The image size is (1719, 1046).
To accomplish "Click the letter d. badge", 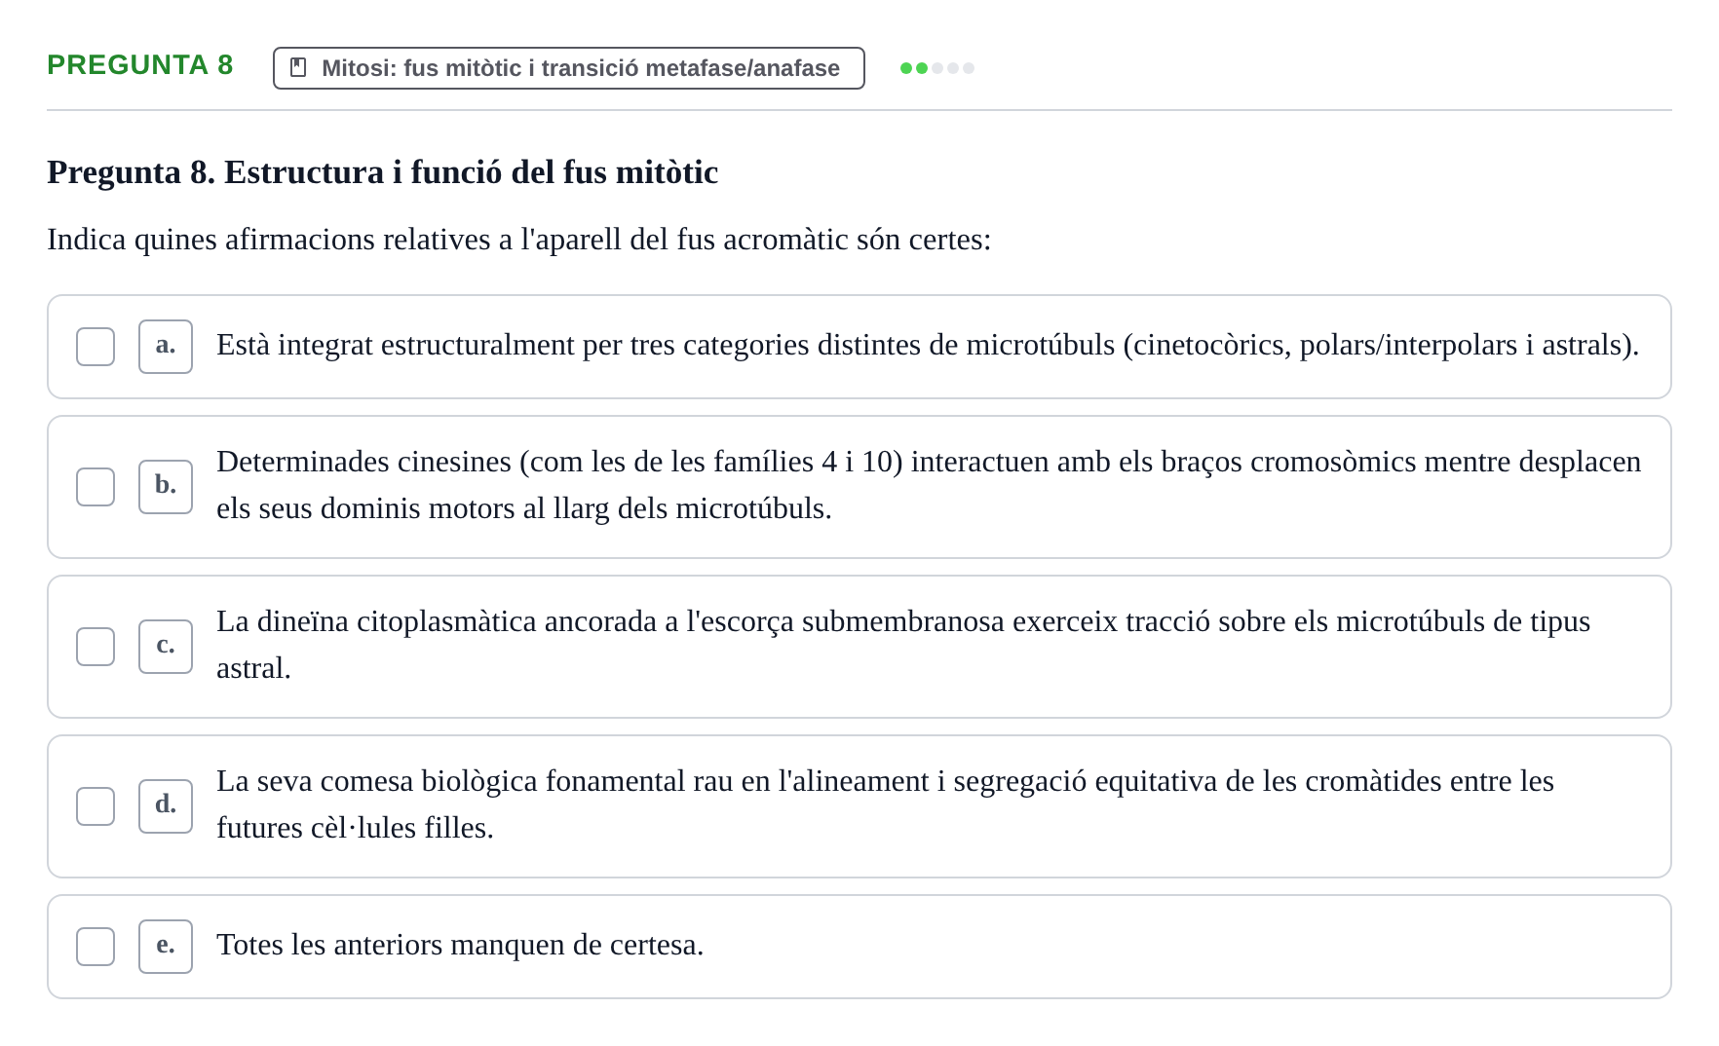I will click(166, 806).
